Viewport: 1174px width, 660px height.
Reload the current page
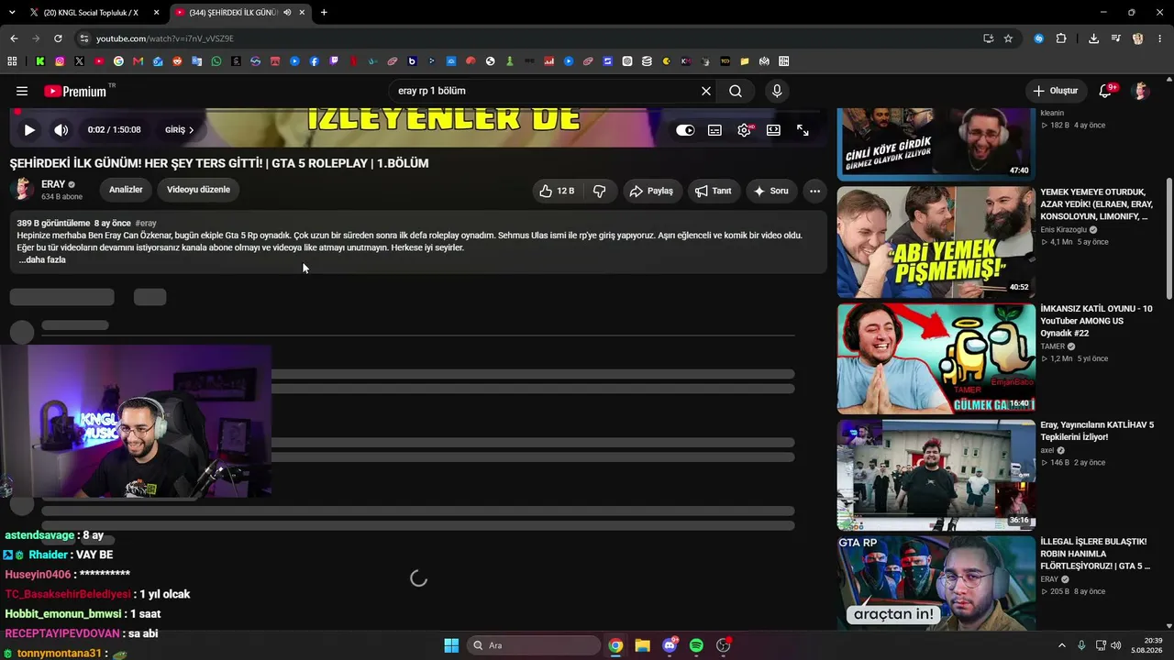pyautogui.click(x=58, y=38)
